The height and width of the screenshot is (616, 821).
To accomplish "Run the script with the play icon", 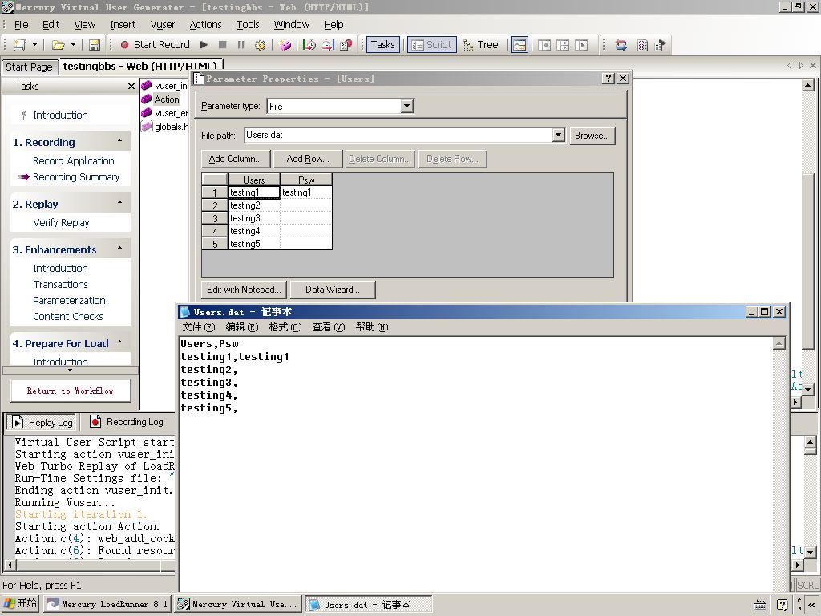I will [x=204, y=45].
